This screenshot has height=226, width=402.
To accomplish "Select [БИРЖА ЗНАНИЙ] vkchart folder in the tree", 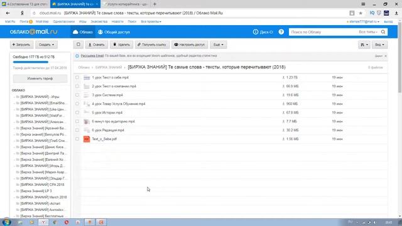I will 40,203.
